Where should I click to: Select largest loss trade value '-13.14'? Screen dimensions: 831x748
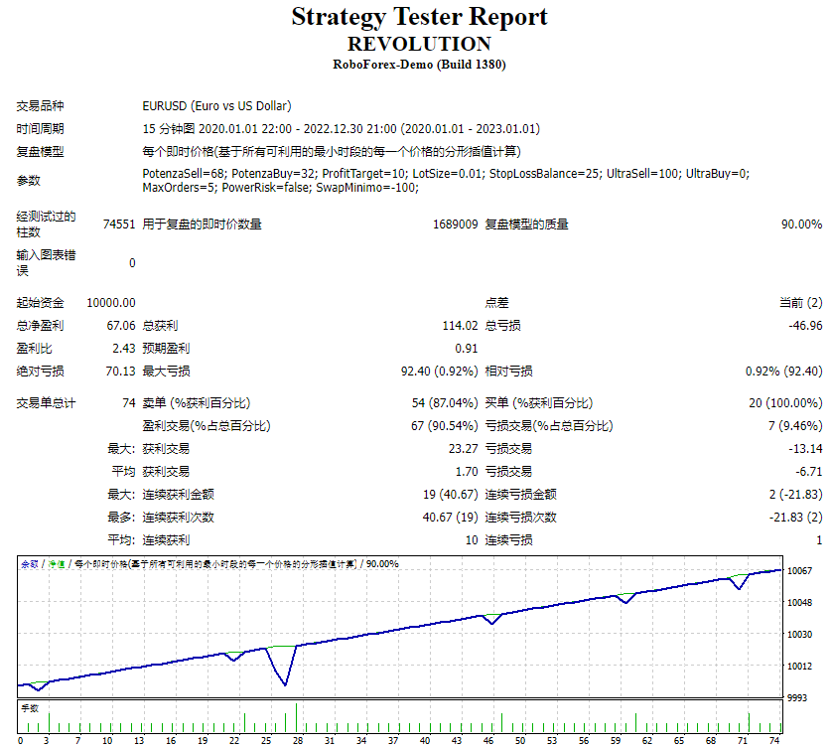coord(805,448)
